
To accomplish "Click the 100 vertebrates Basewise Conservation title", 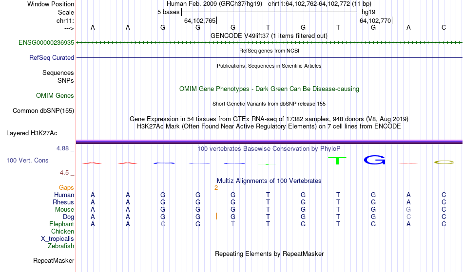I will [x=269, y=149].
